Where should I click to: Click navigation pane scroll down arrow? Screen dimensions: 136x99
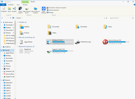15,98
